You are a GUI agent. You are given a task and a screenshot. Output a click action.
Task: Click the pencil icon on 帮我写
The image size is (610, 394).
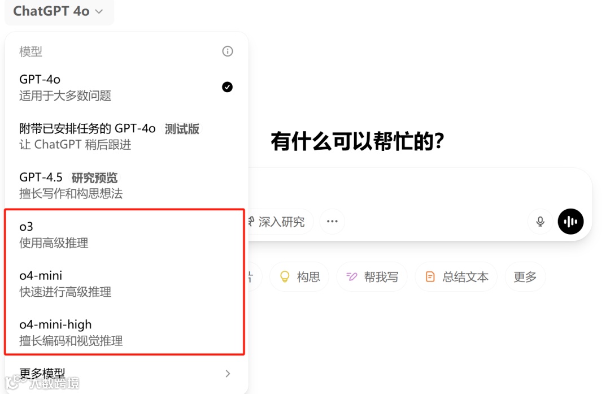coord(351,277)
